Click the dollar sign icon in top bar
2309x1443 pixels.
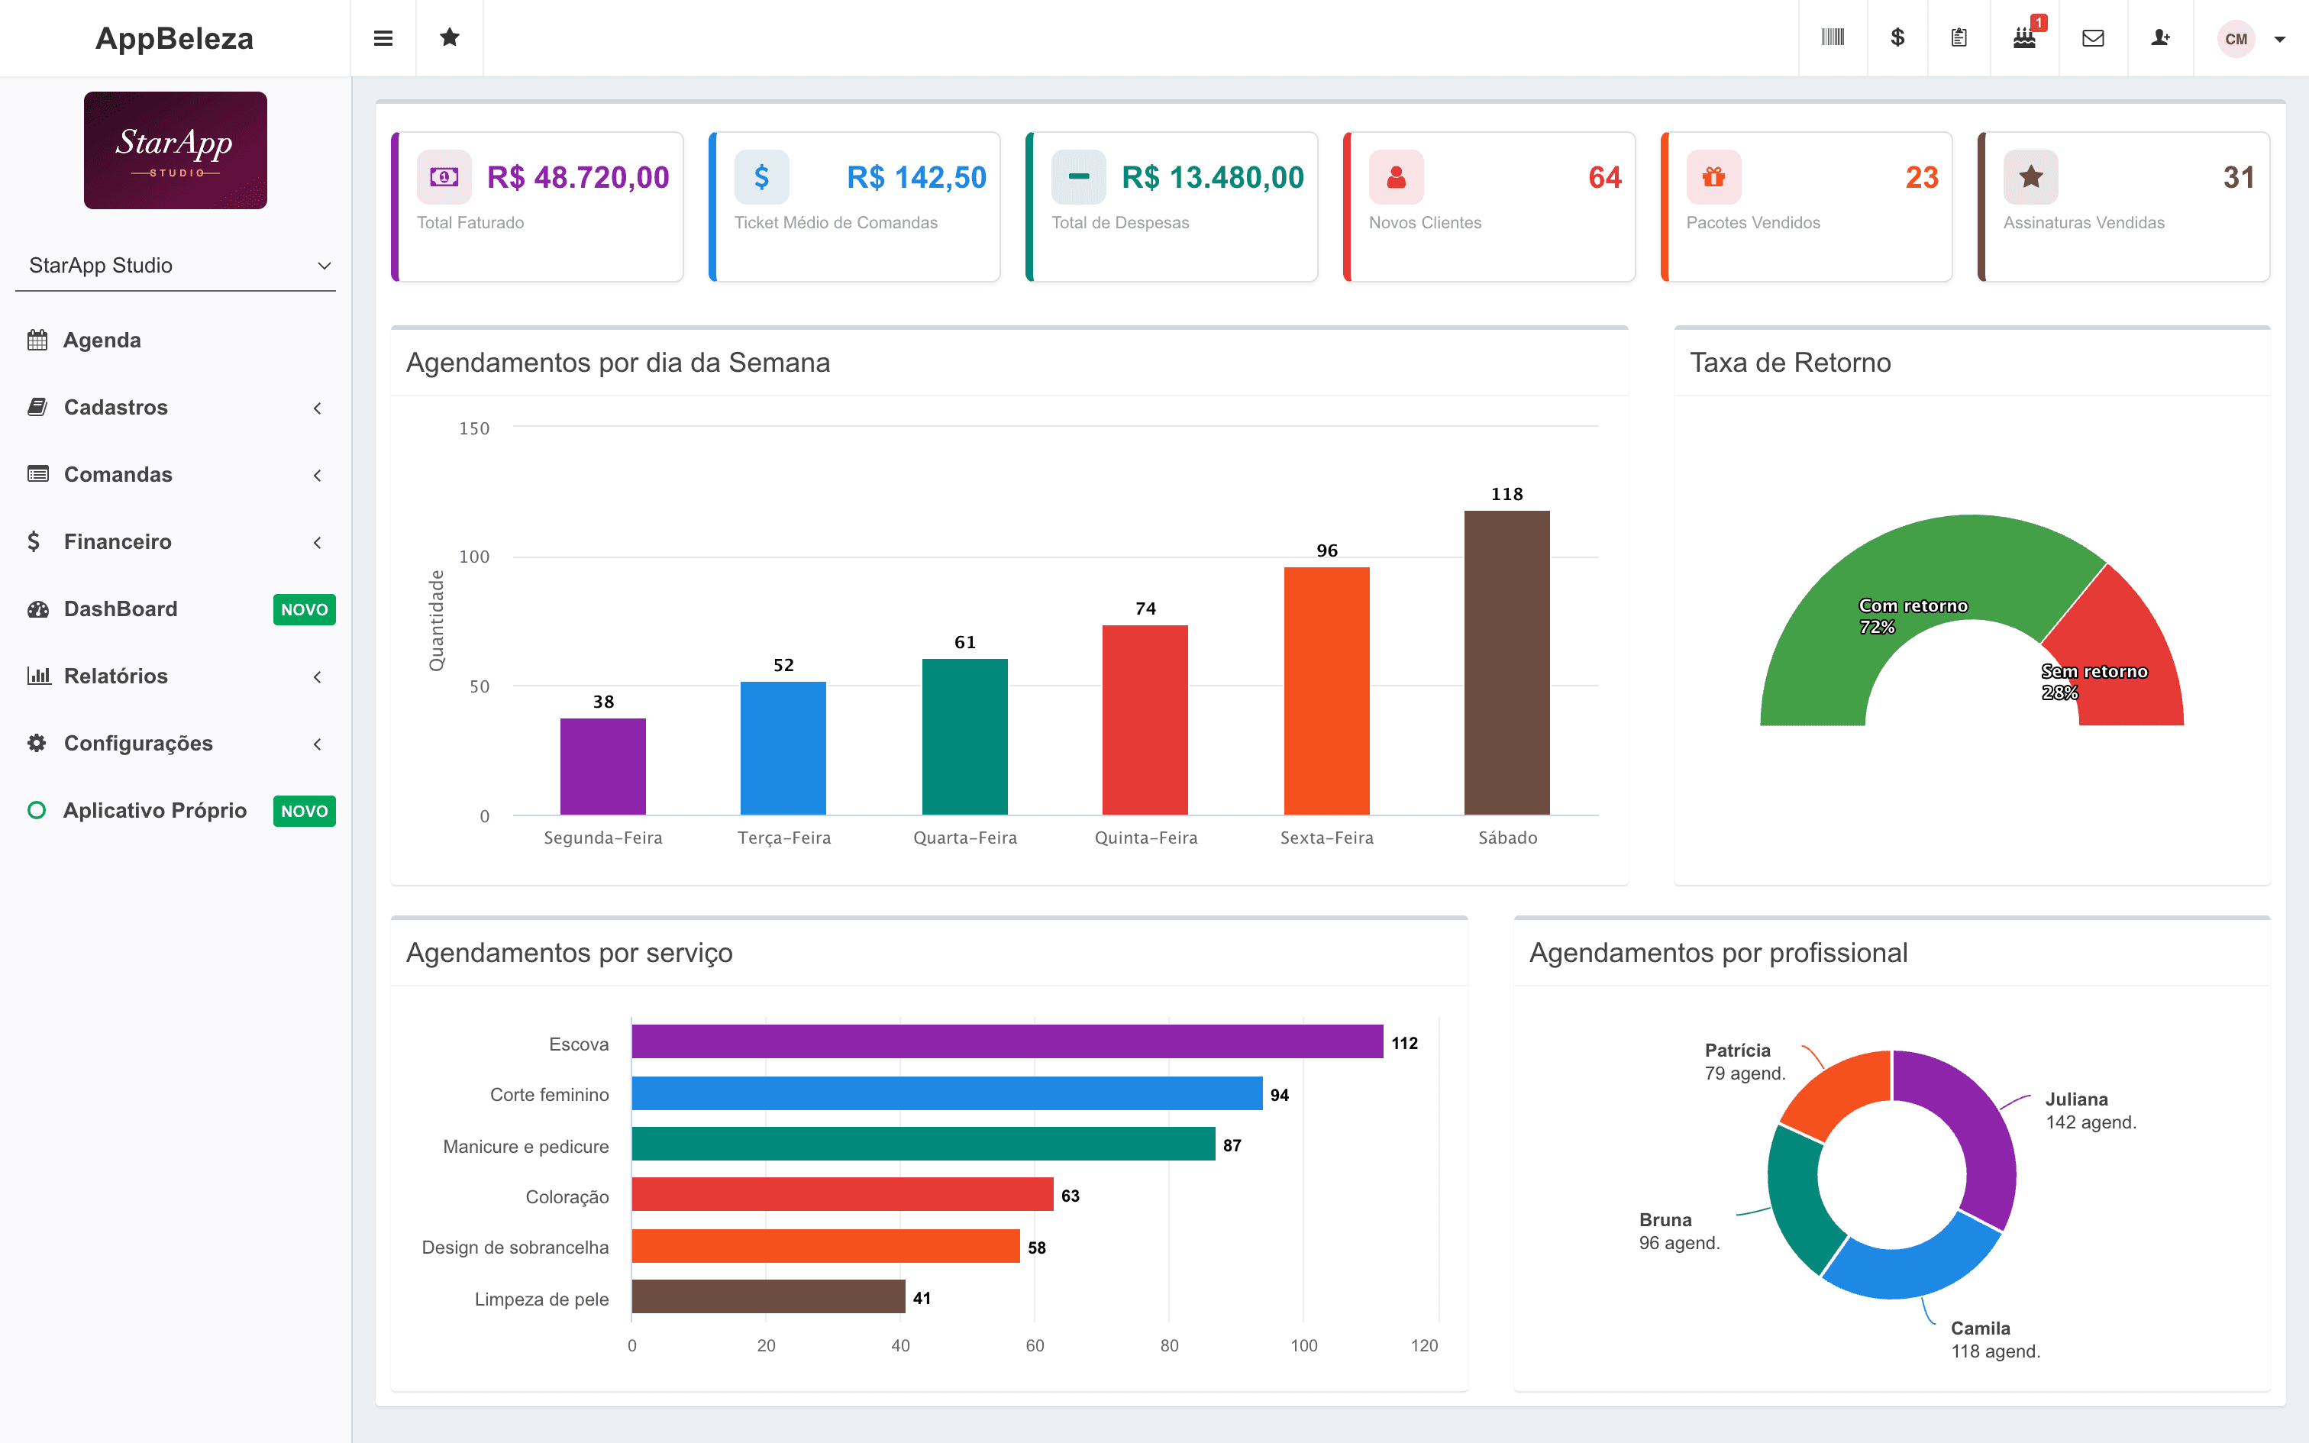point(1897,37)
